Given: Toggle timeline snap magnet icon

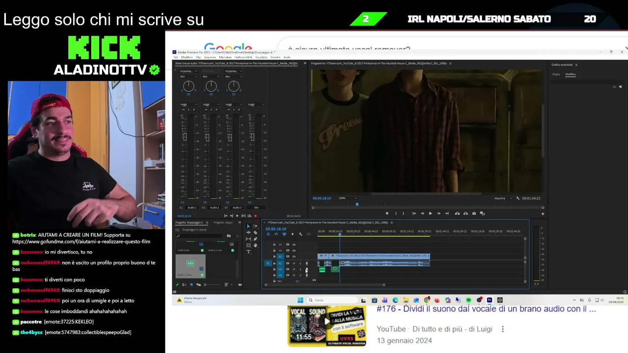Looking at the screenshot, I should point(276,234).
